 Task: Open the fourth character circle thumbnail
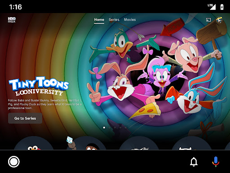click(192, 143)
